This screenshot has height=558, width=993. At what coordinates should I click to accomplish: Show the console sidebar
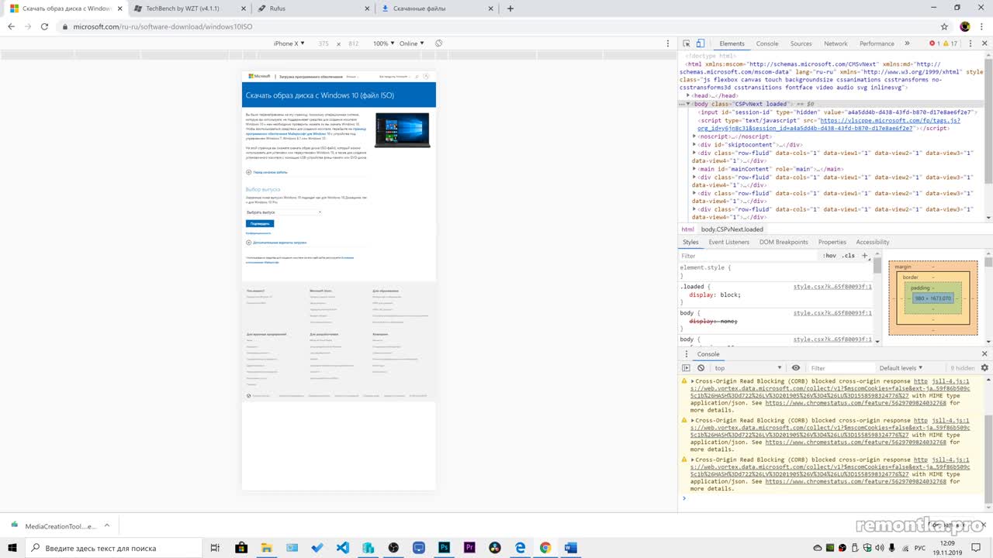point(686,368)
